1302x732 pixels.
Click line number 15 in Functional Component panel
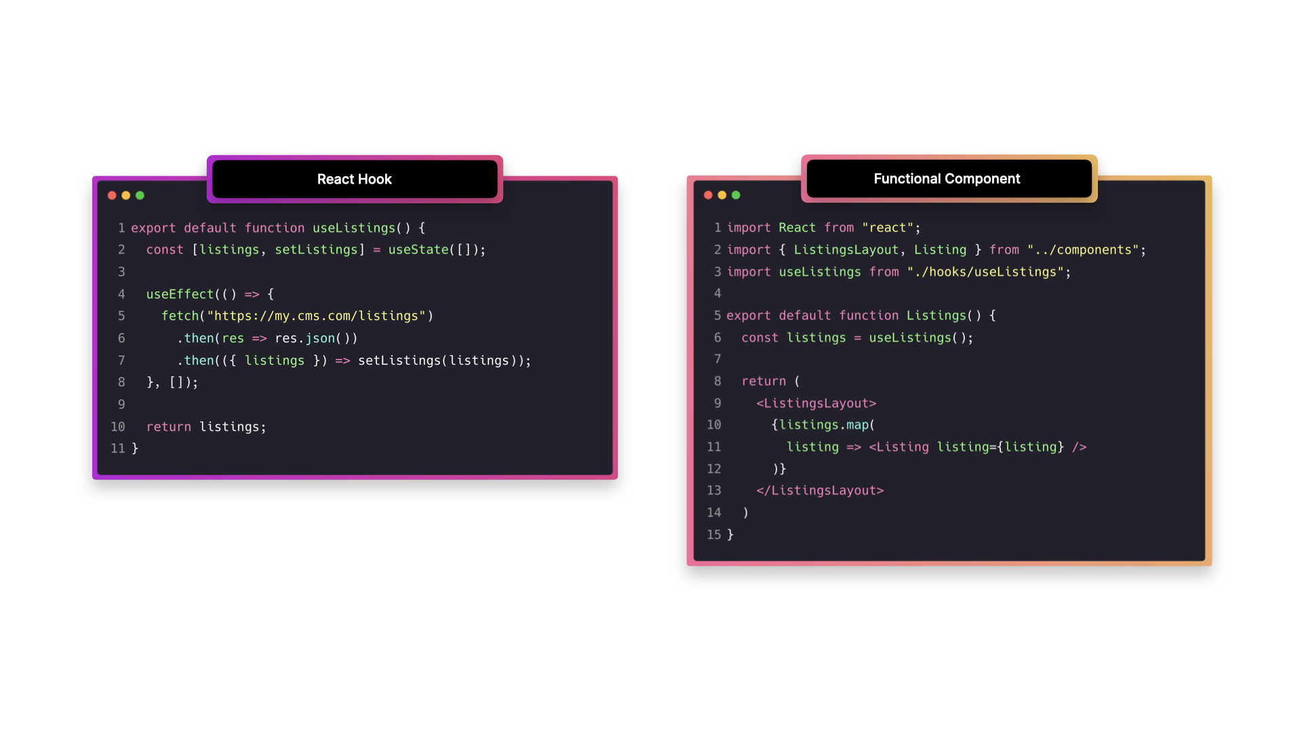[713, 535]
